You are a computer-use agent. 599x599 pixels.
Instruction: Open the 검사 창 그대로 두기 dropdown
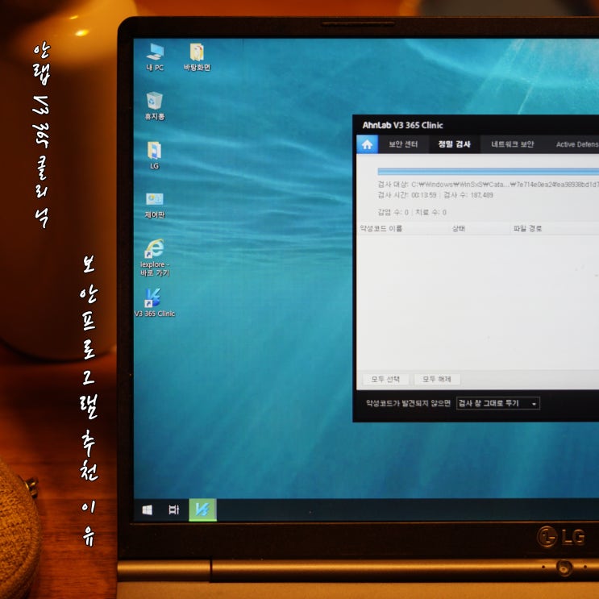click(x=497, y=403)
